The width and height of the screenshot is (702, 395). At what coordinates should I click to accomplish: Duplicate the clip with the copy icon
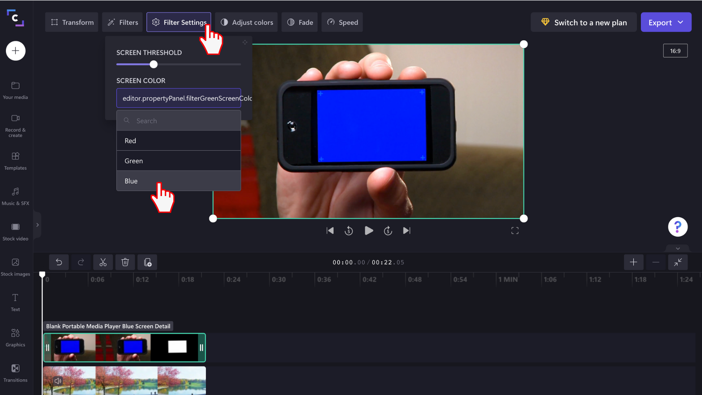click(147, 262)
